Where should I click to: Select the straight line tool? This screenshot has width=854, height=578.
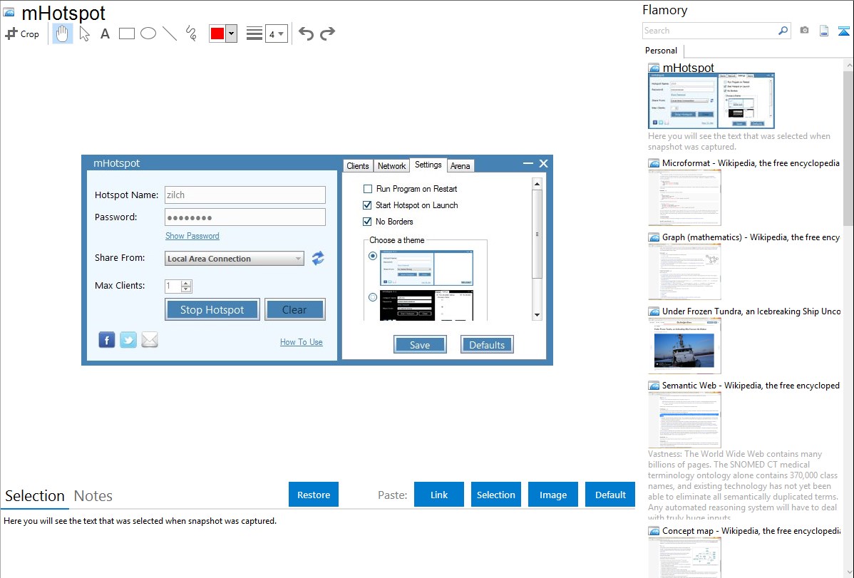click(170, 33)
